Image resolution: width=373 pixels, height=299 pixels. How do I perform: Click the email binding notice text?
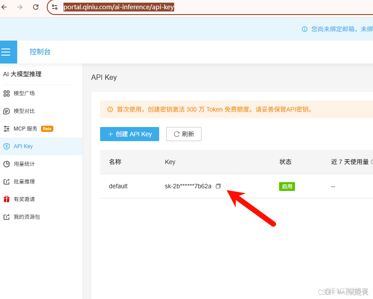pos(342,29)
